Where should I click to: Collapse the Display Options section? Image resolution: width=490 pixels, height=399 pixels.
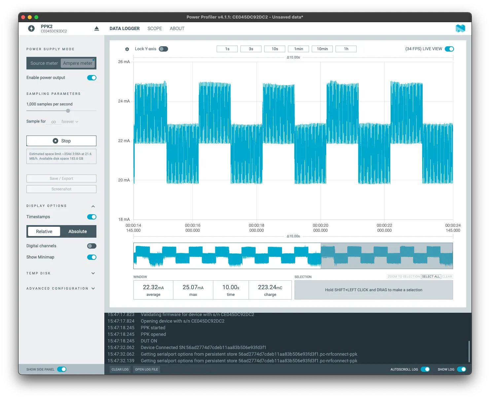(x=93, y=206)
